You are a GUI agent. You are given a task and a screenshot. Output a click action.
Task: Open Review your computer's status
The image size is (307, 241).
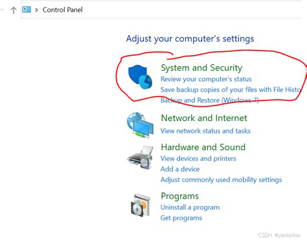[206, 79]
